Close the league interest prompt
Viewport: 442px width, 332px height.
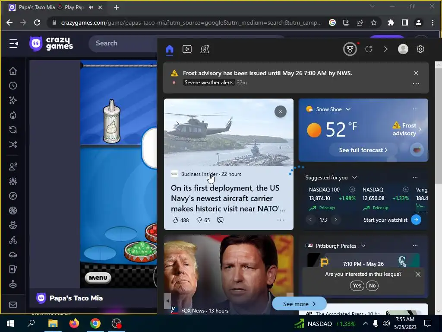coord(418,275)
